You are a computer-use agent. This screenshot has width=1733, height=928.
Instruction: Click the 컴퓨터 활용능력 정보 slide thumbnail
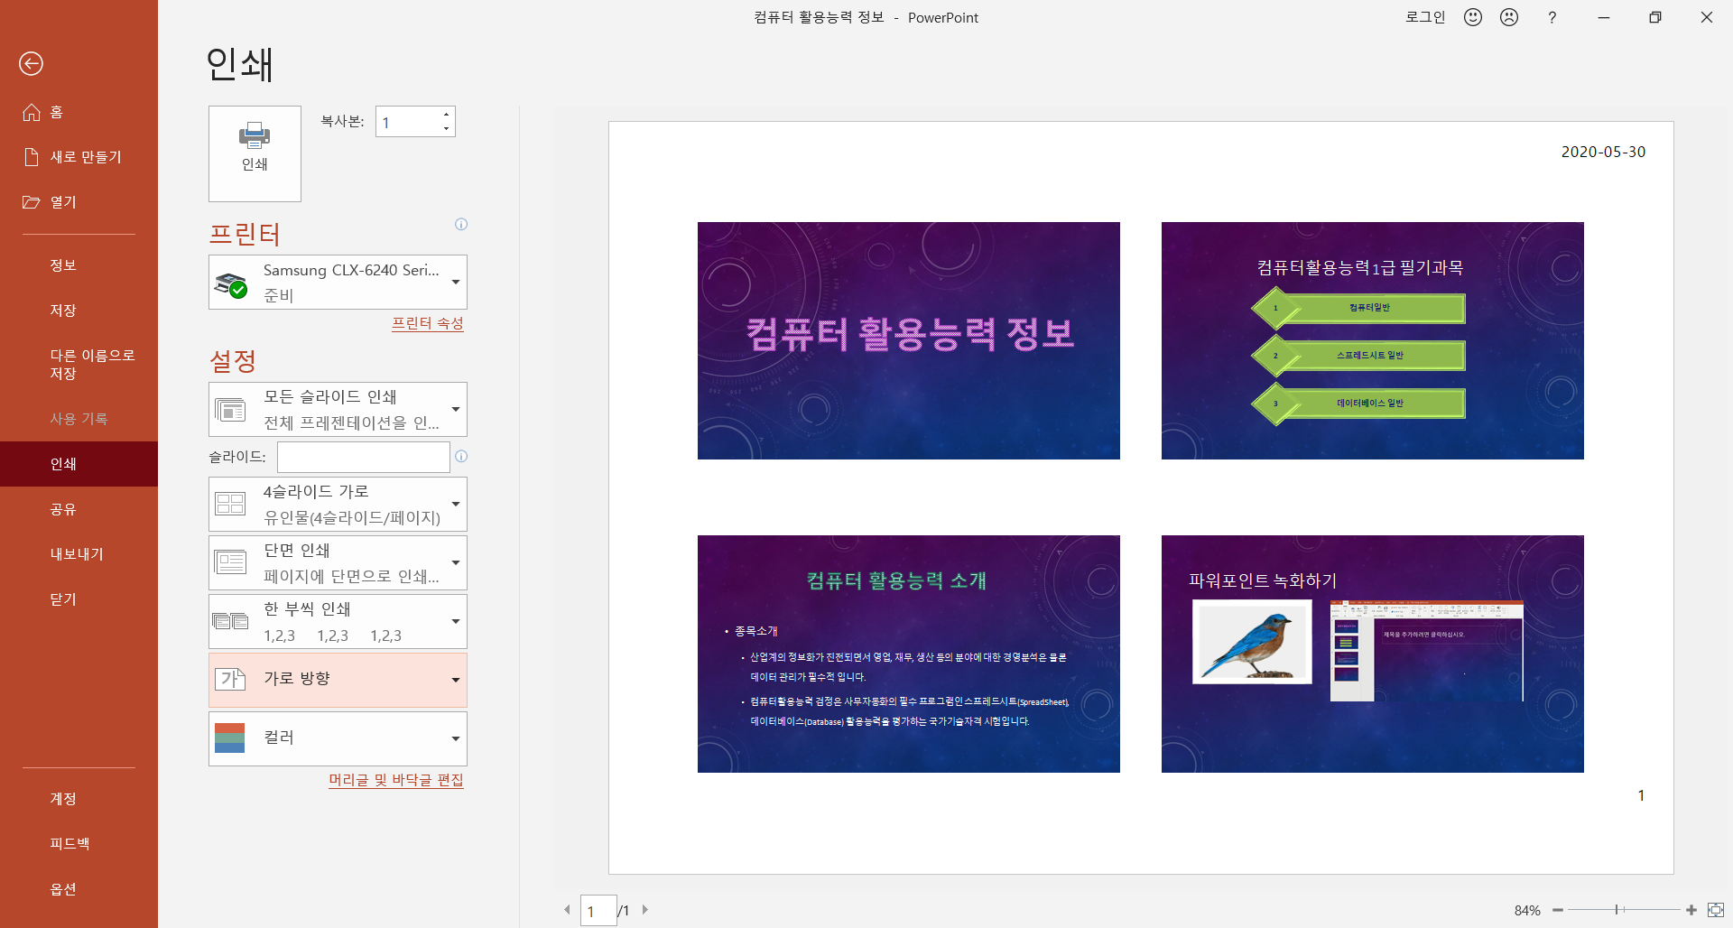pos(909,340)
